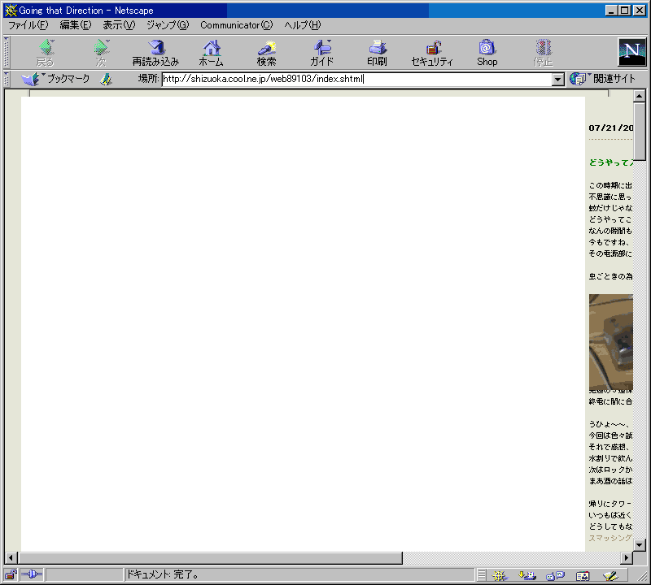Viewport: 651px width, 585px height.
Task: Open the Bookmarks (ブックマーク) menu
Action: point(55,78)
